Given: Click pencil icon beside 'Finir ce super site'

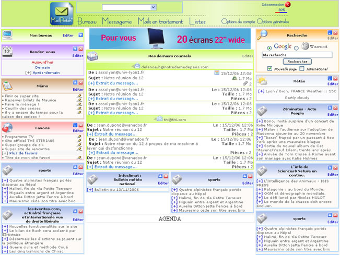Looking at the screenshot, I should coord(79,96).
